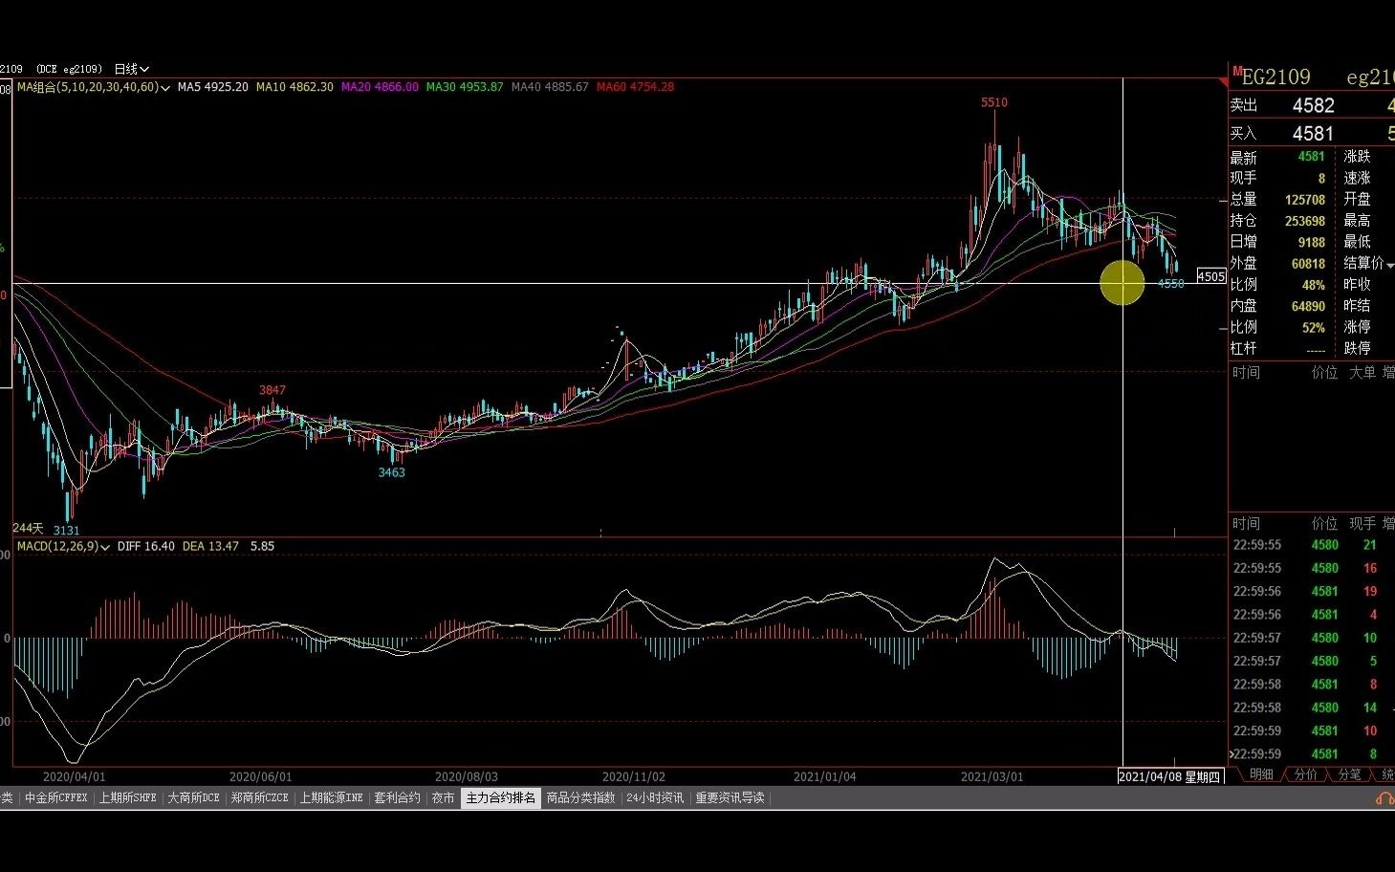Screen dimensions: 1395x872
Task: Click the trade row with 现手 21
Action: pyautogui.click(x=1311, y=545)
